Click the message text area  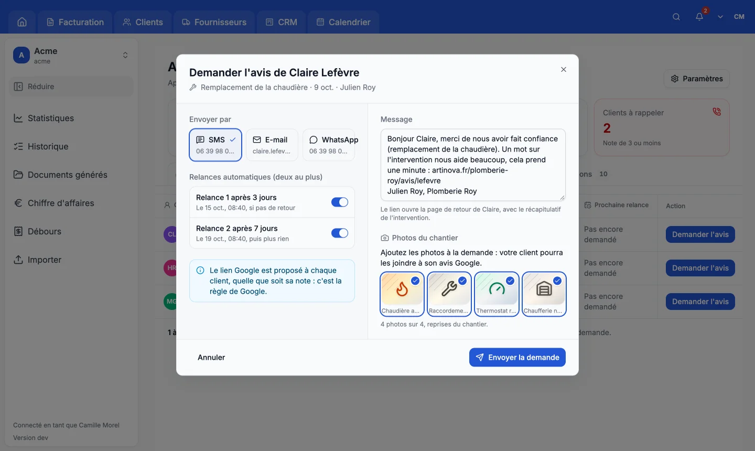[x=473, y=165]
